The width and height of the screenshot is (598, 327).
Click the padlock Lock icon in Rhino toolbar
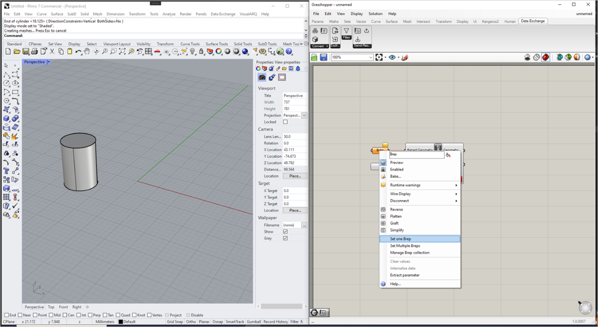[x=201, y=52]
